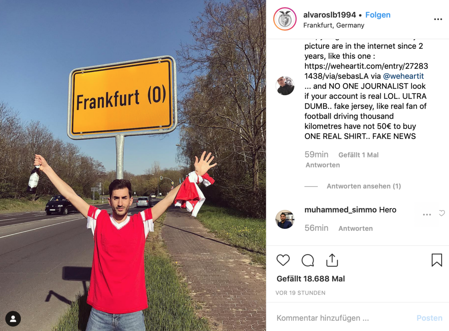The height and width of the screenshot is (331, 449).
Task: Open the @weheartit mention
Action: click(403, 76)
